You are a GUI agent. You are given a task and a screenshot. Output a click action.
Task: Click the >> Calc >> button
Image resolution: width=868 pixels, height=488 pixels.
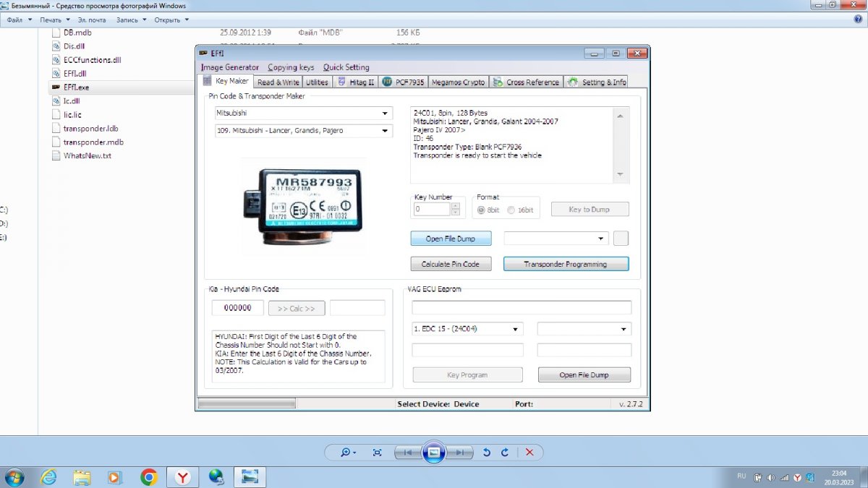point(297,309)
